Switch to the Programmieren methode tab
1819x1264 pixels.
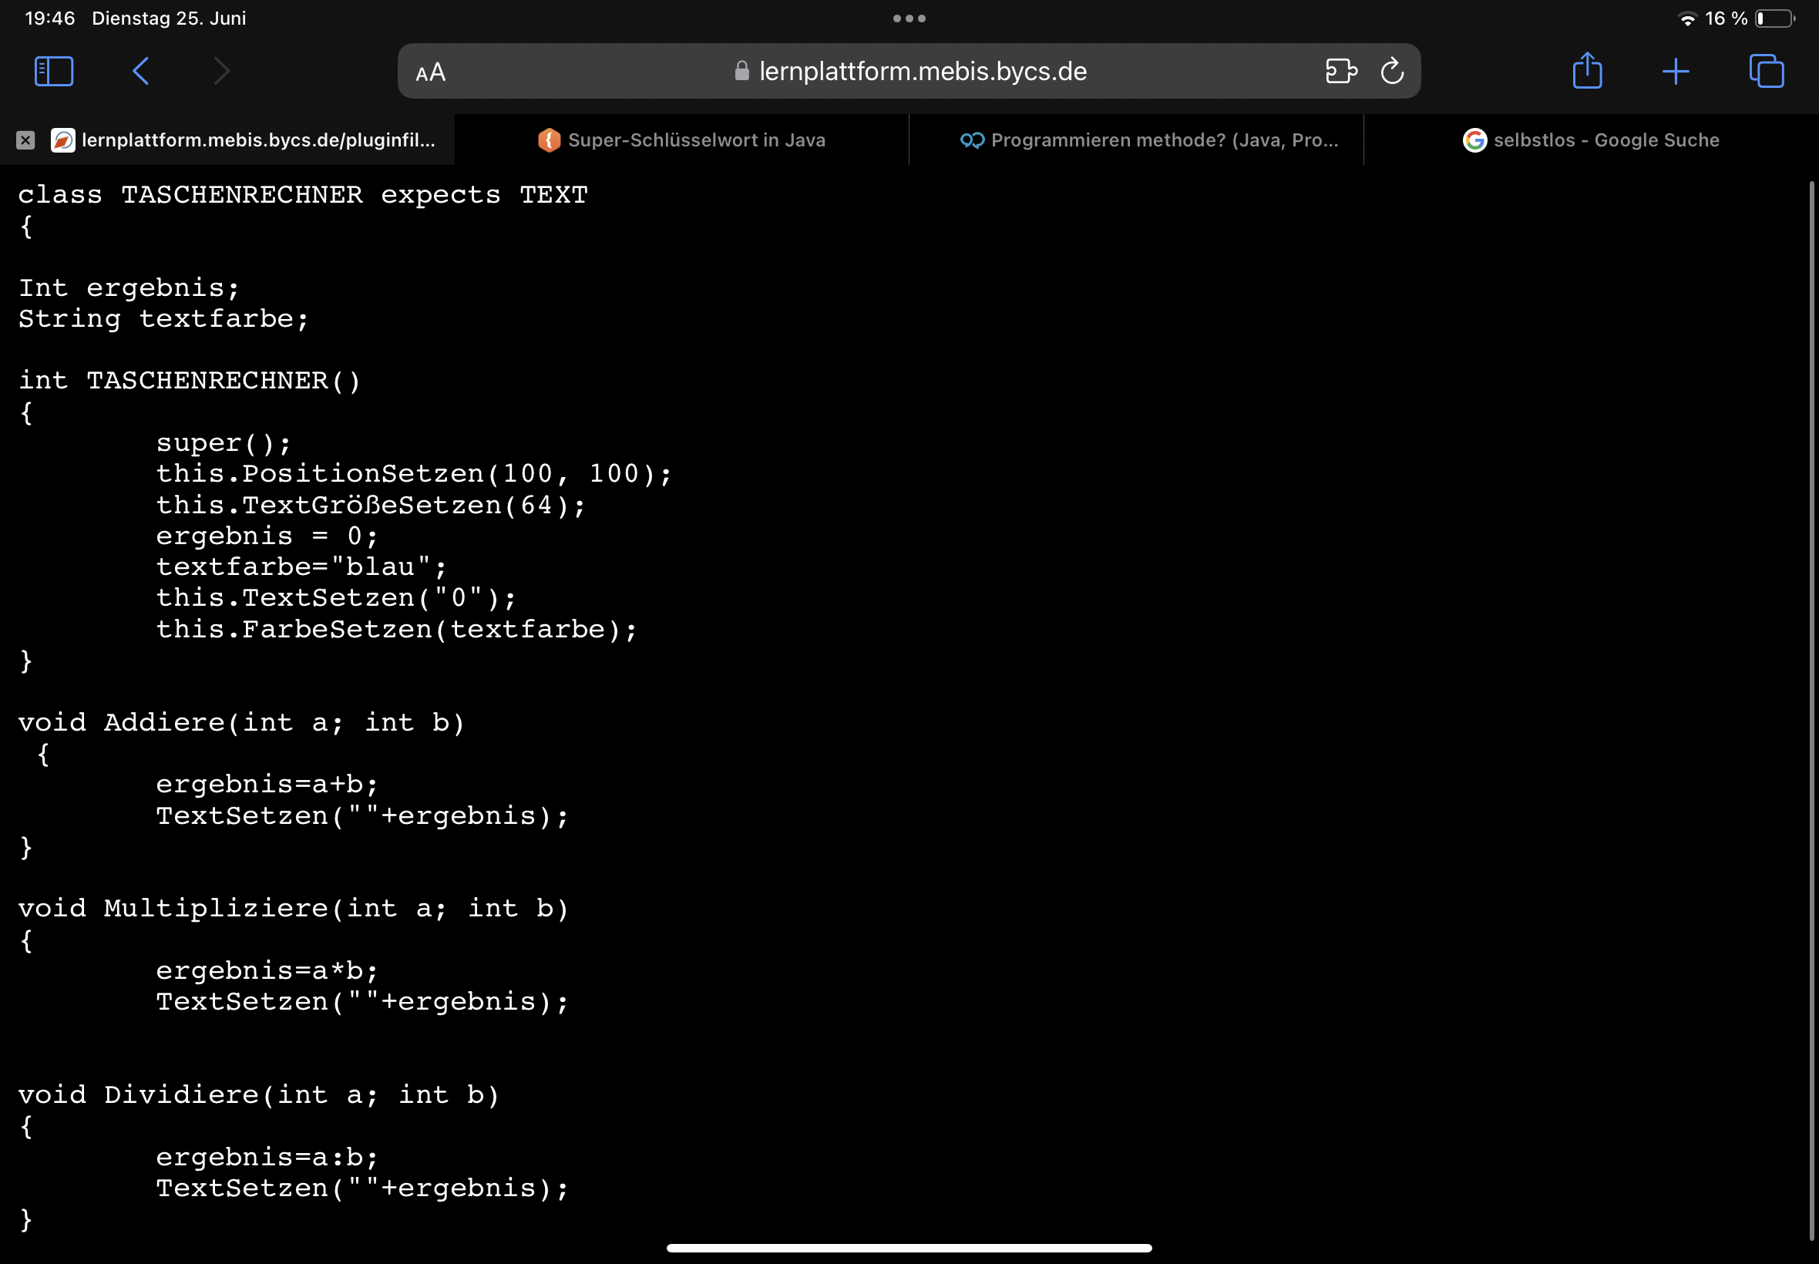1147,140
